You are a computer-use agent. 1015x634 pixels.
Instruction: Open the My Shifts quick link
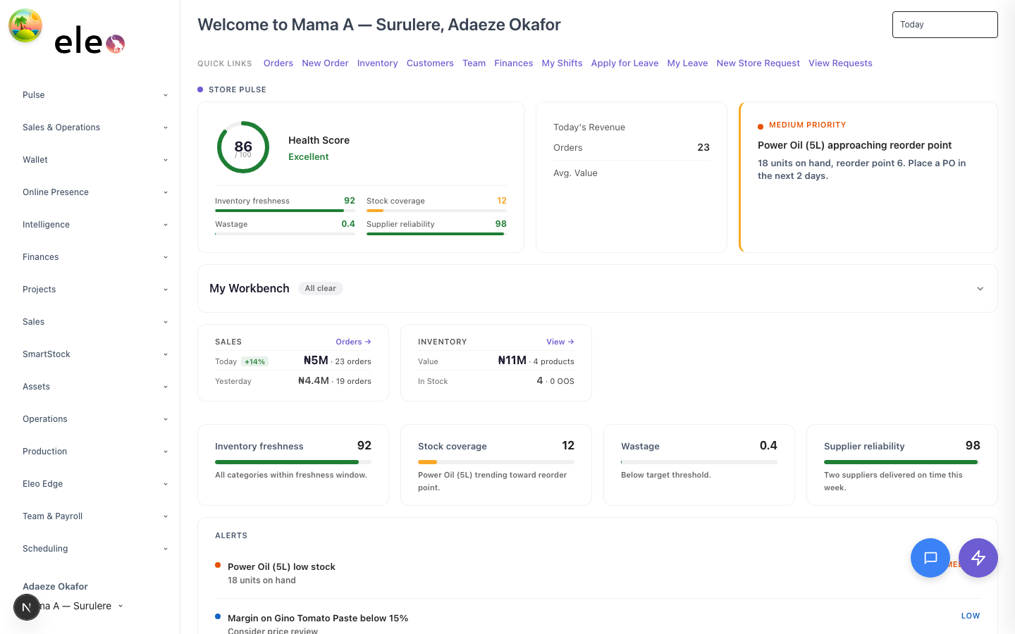[562, 63]
